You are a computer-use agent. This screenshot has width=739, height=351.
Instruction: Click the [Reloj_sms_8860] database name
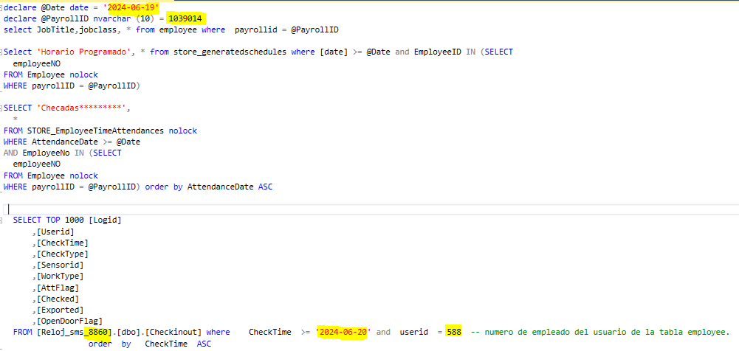(x=76, y=332)
